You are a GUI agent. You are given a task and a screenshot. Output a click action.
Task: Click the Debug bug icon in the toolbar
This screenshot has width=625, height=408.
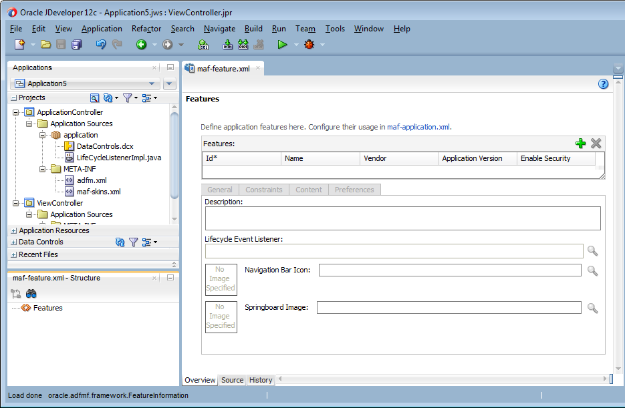[x=309, y=45]
